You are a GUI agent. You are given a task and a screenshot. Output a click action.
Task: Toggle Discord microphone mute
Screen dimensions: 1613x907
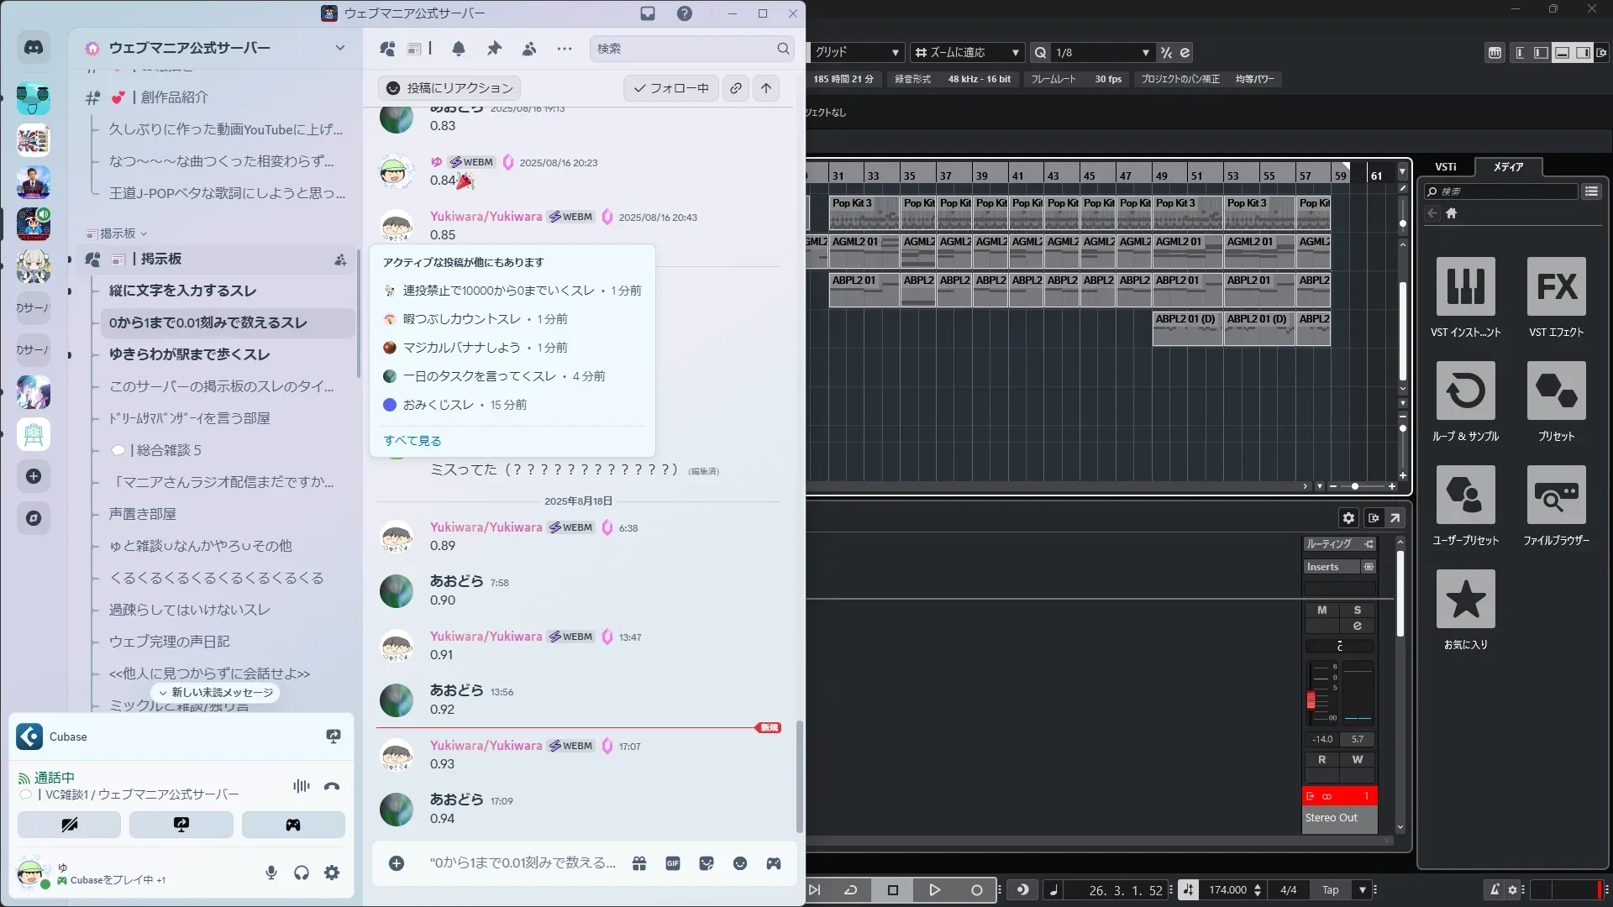click(x=271, y=873)
